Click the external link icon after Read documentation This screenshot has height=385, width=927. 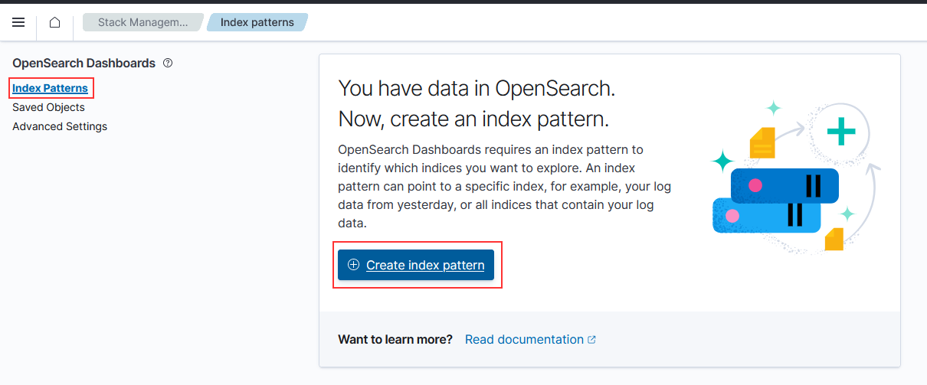pos(591,339)
